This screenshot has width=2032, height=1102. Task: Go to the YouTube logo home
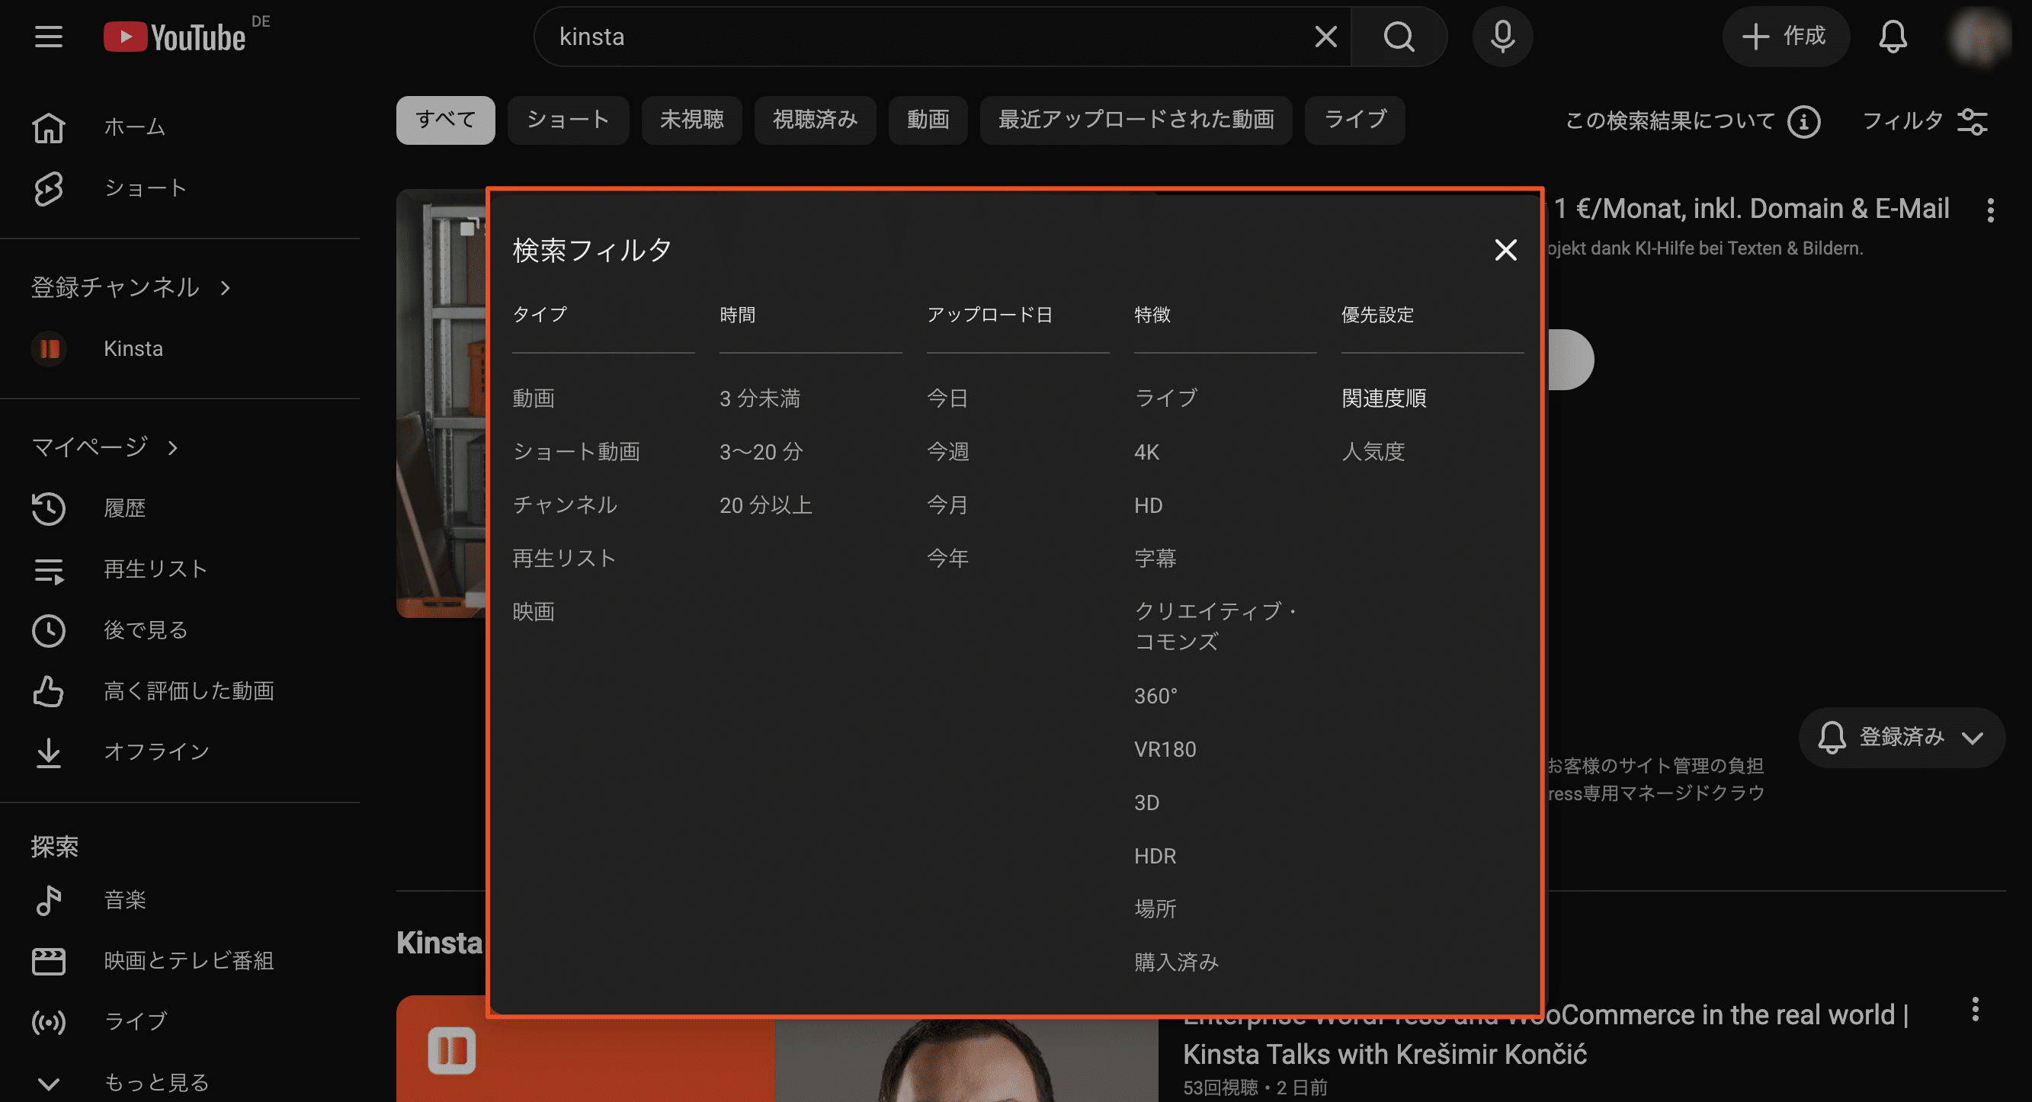[x=175, y=37]
